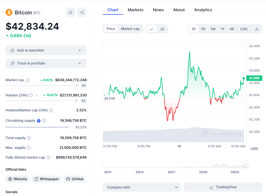Viewport: 266px width, 196px height.
Task: Open the share icon button
Action: [82, 12]
